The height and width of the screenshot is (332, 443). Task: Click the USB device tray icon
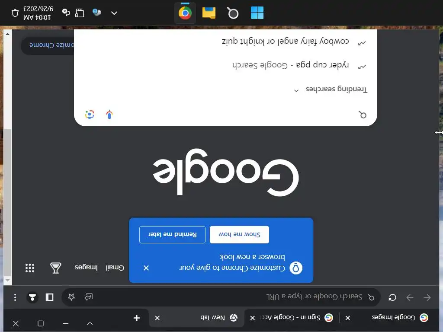coord(80,13)
